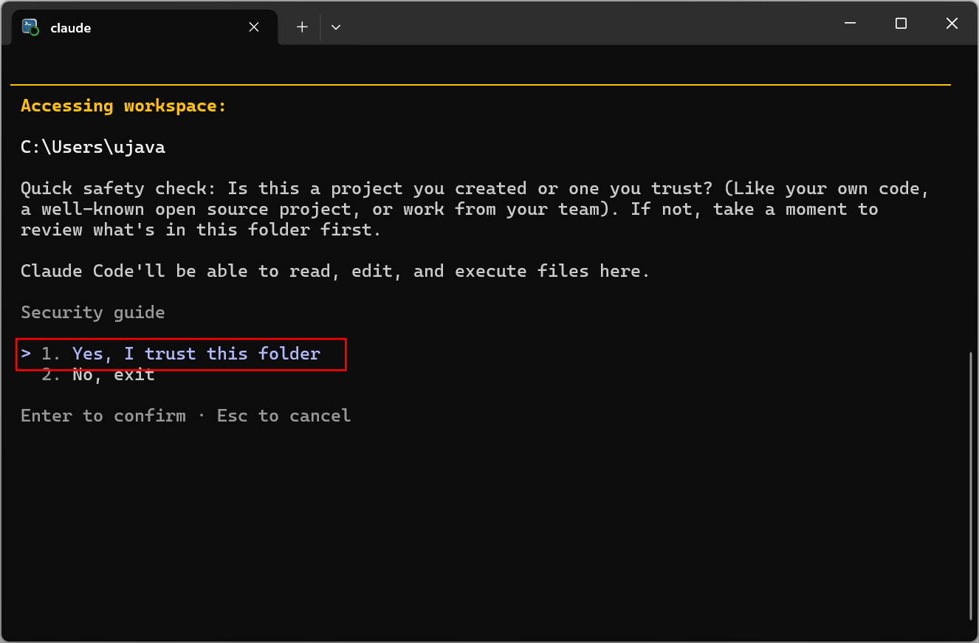Close the claude tab
The width and height of the screenshot is (979, 643).
(253, 27)
